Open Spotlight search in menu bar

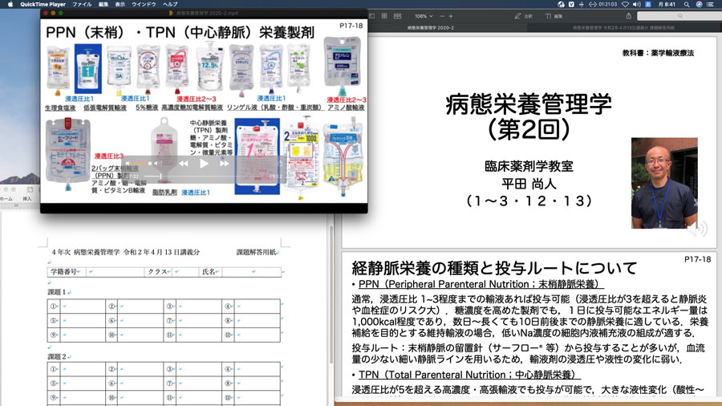pos(687,4)
